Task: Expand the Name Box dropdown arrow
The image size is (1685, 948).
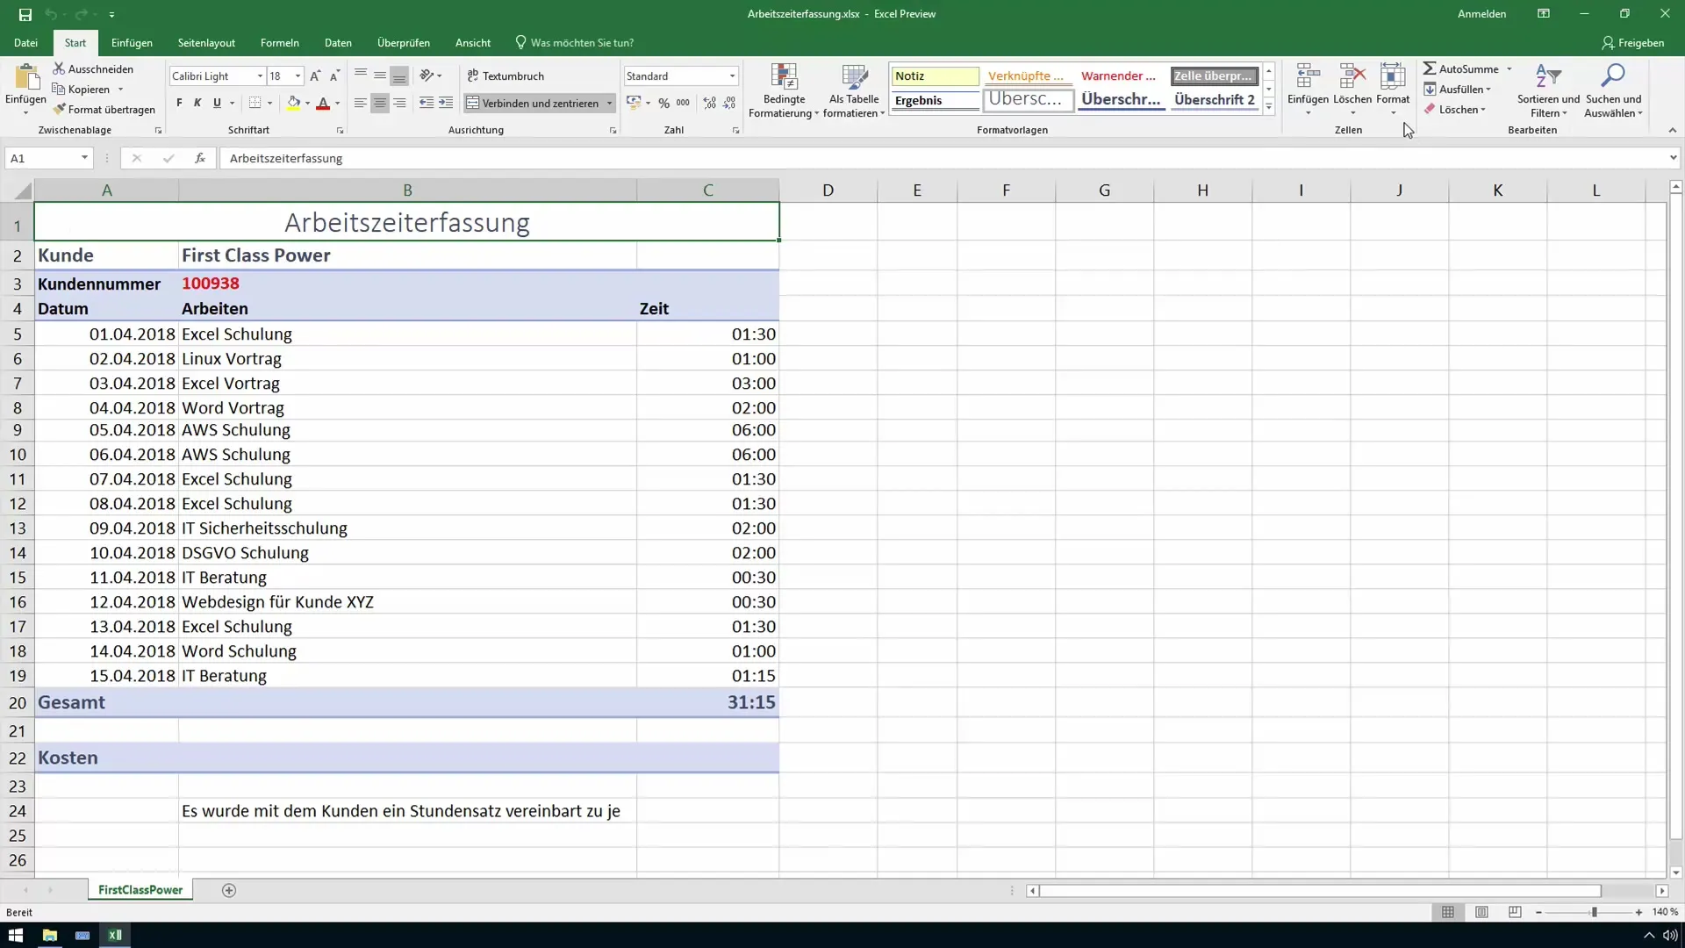Action: click(x=84, y=158)
